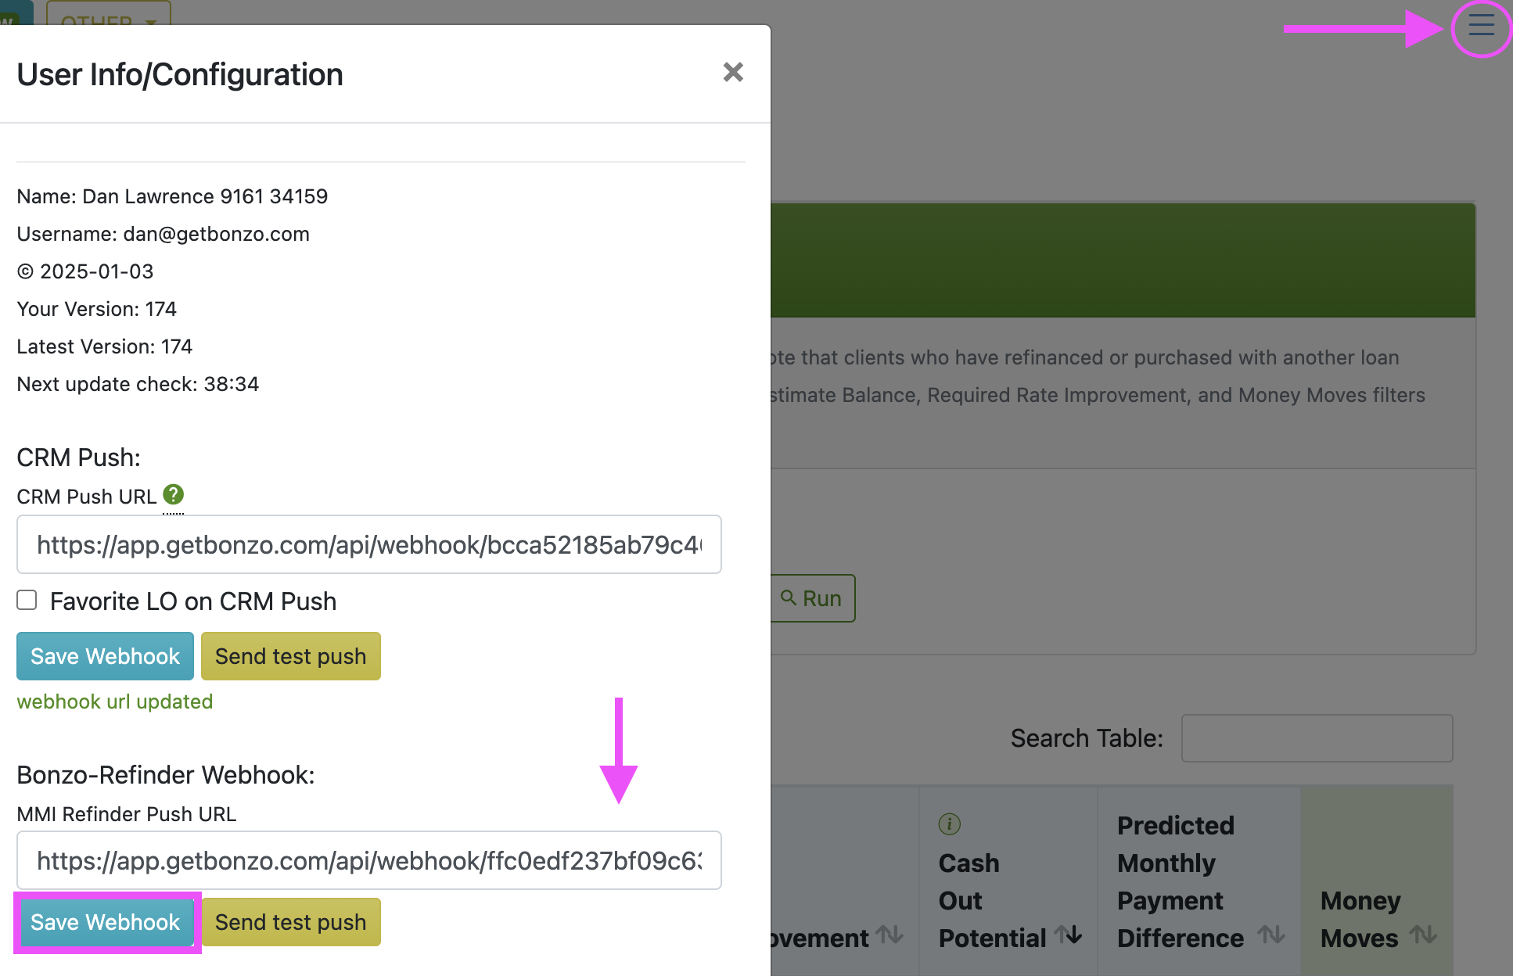Enable Favorite LO on CRM Push

click(27, 600)
